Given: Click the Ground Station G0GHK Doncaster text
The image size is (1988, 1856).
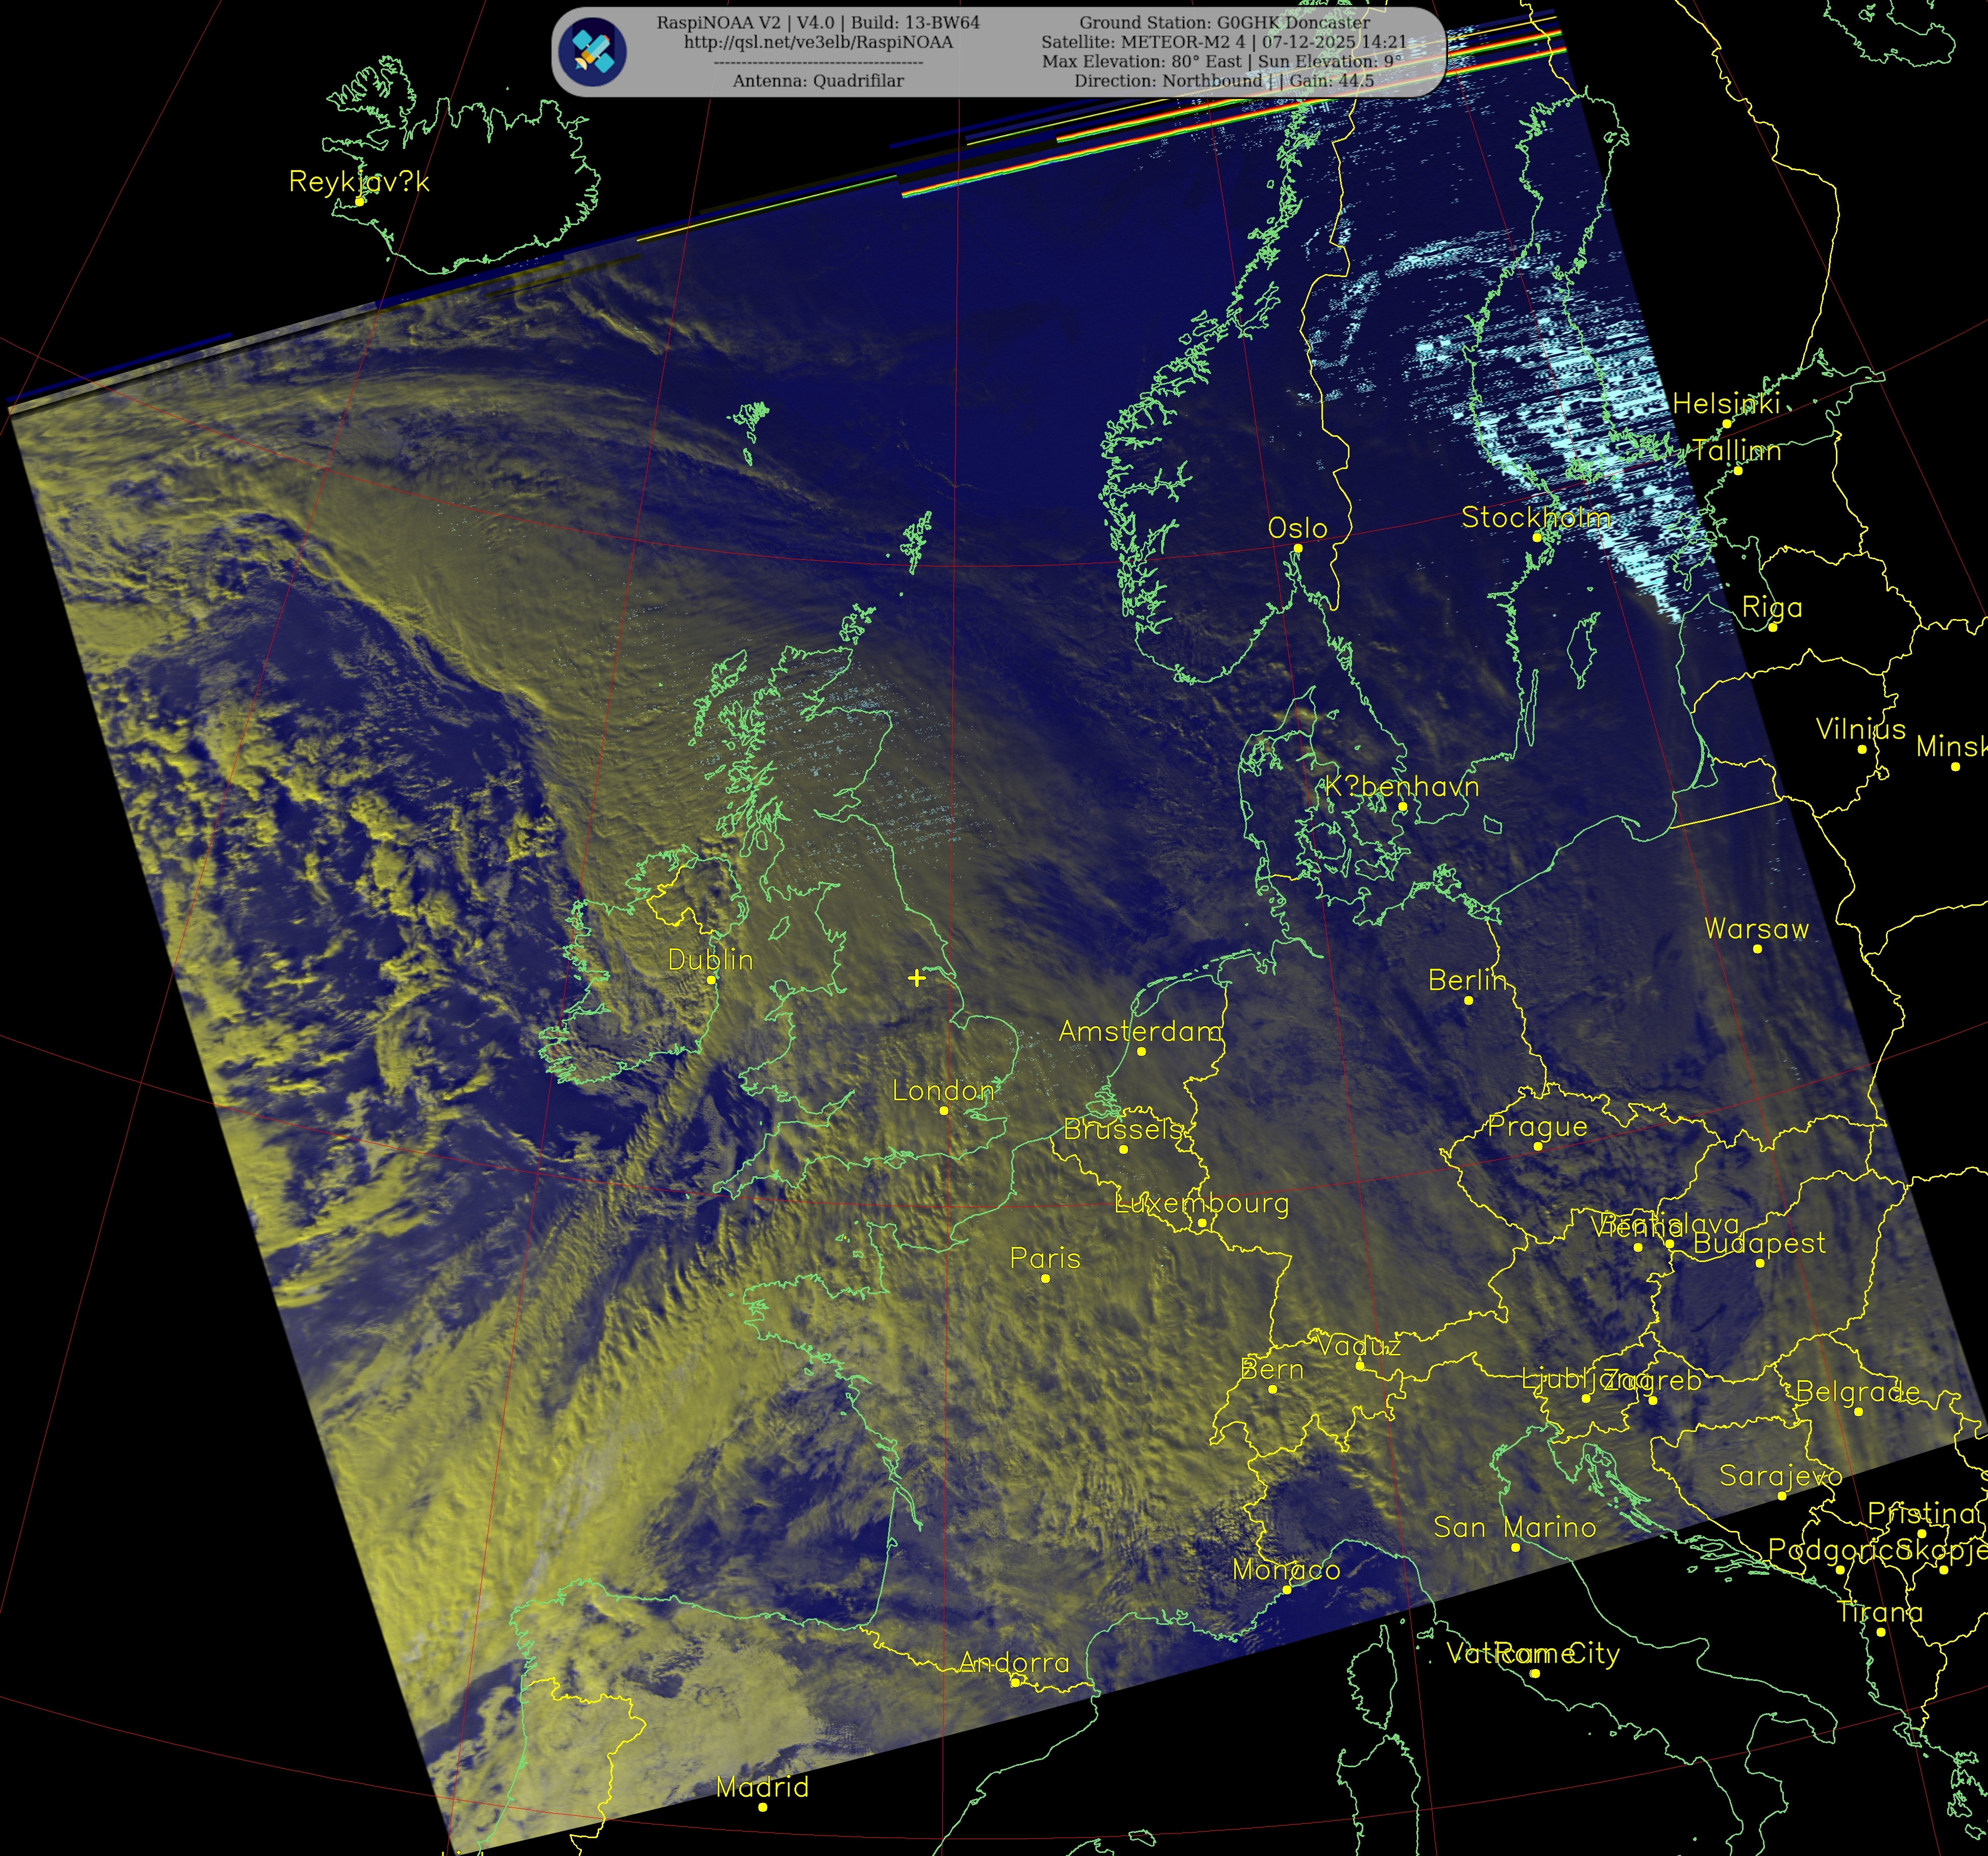Looking at the screenshot, I should point(1224,22).
